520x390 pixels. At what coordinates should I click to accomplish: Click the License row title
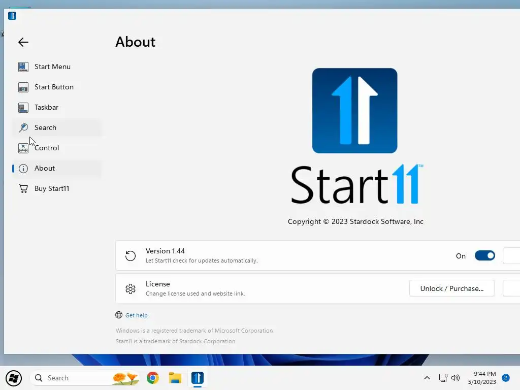tap(157, 284)
